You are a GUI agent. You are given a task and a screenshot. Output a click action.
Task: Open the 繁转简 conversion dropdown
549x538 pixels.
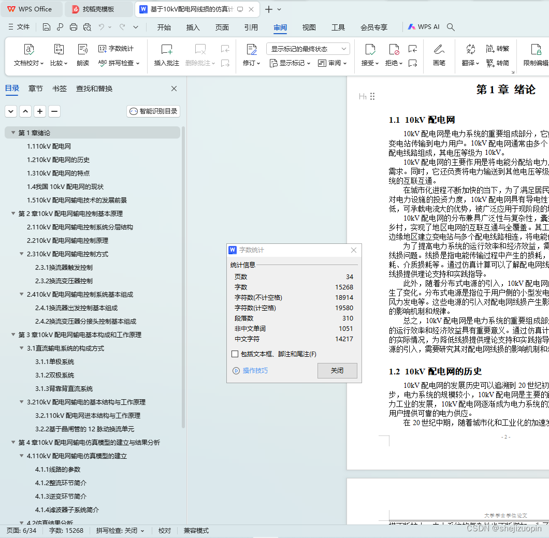[x=498, y=63]
